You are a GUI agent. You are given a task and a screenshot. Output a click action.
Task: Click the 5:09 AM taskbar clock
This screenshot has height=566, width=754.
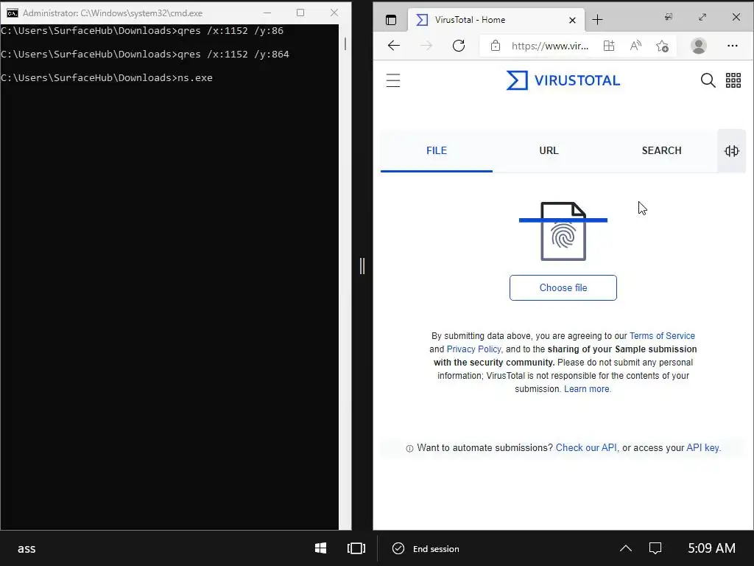(712, 548)
